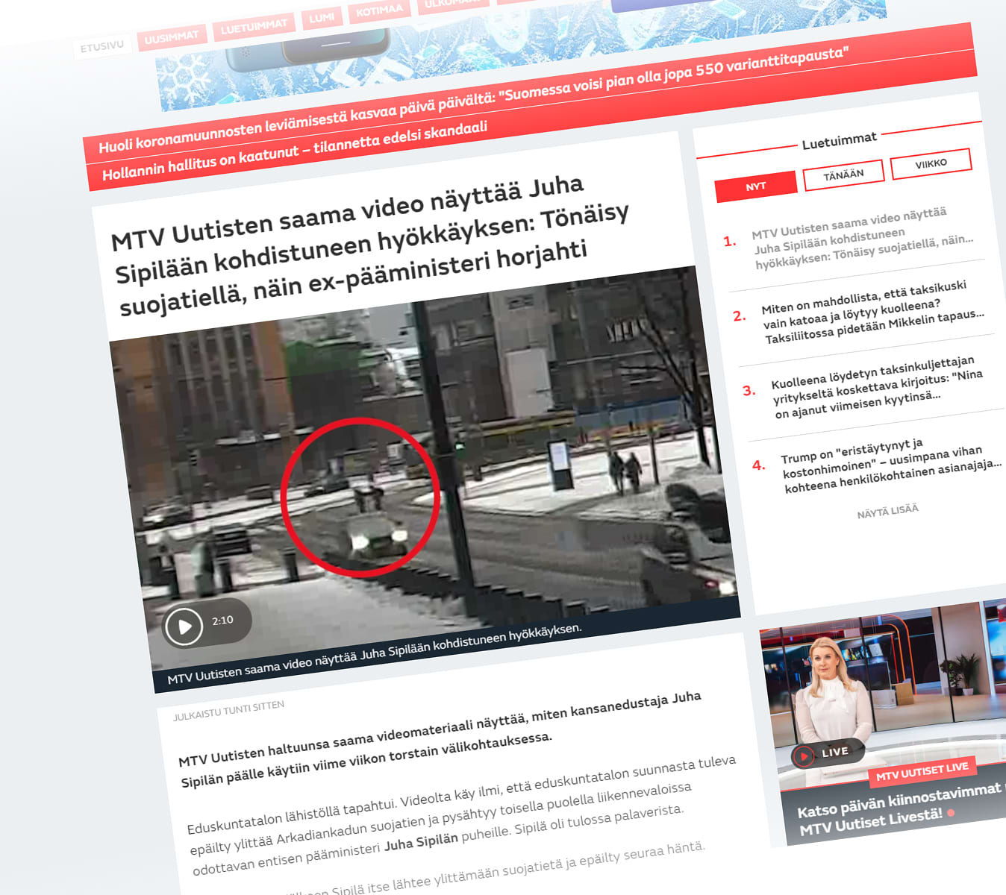This screenshot has width=1006, height=895.
Task: Select the TÄNÄÄN tab in Luetuimmat
Action: click(x=843, y=175)
